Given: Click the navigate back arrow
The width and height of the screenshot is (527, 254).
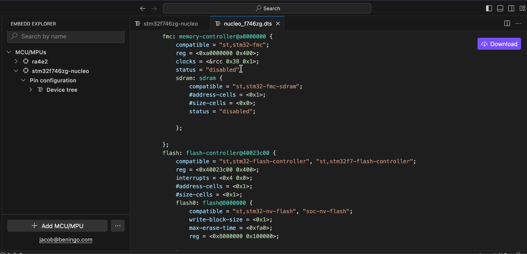Looking at the screenshot, I should click(143, 8).
